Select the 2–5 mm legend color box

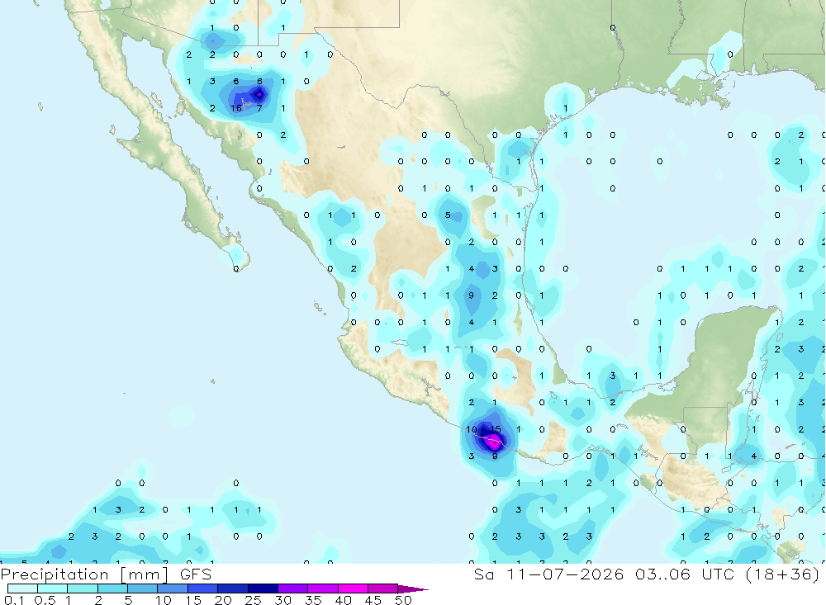(x=112, y=588)
